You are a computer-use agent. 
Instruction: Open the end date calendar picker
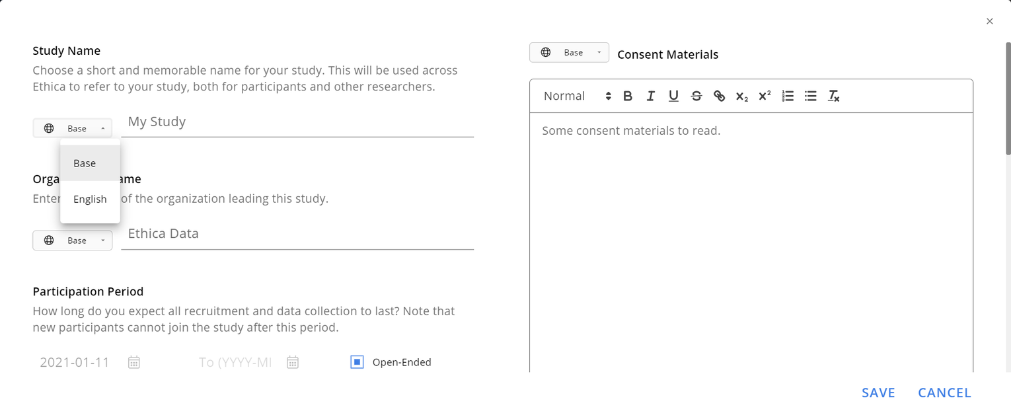[292, 361]
